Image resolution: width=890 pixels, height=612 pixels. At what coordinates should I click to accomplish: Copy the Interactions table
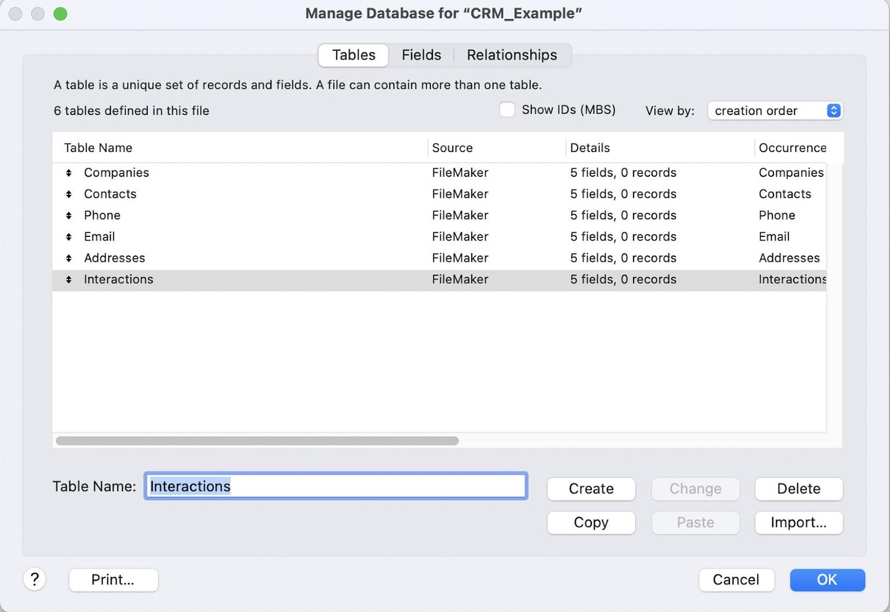tap(591, 522)
